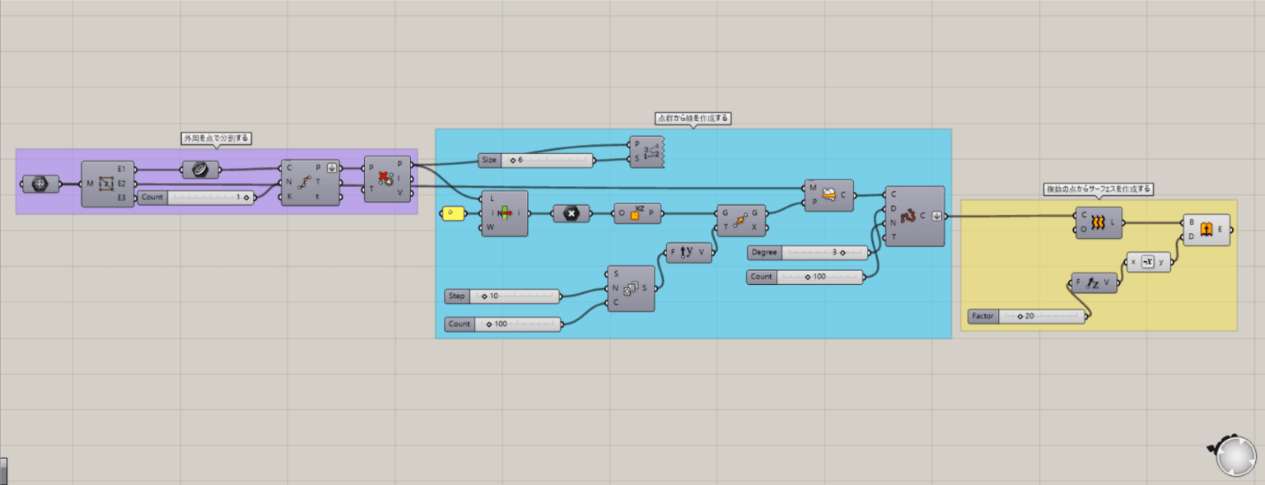Select the Mesh Edges component icon

pyautogui.click(x=108, y=184)
